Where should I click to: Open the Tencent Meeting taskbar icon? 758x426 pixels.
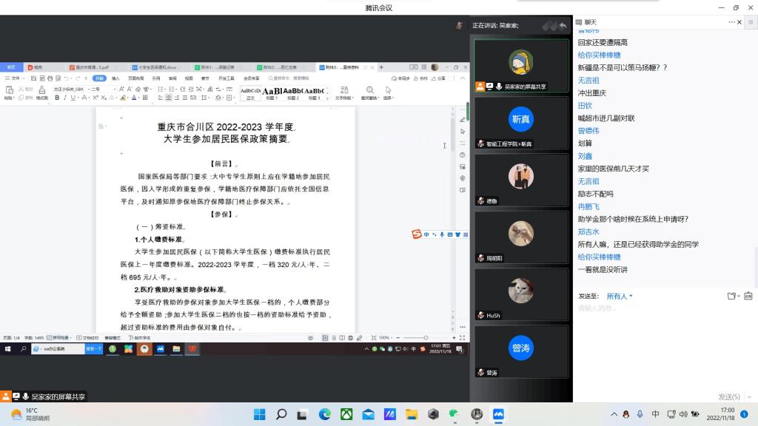pos(498,414)
